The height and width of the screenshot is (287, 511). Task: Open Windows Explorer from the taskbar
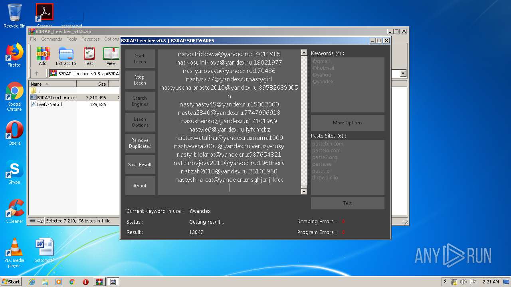coord(45,282)
